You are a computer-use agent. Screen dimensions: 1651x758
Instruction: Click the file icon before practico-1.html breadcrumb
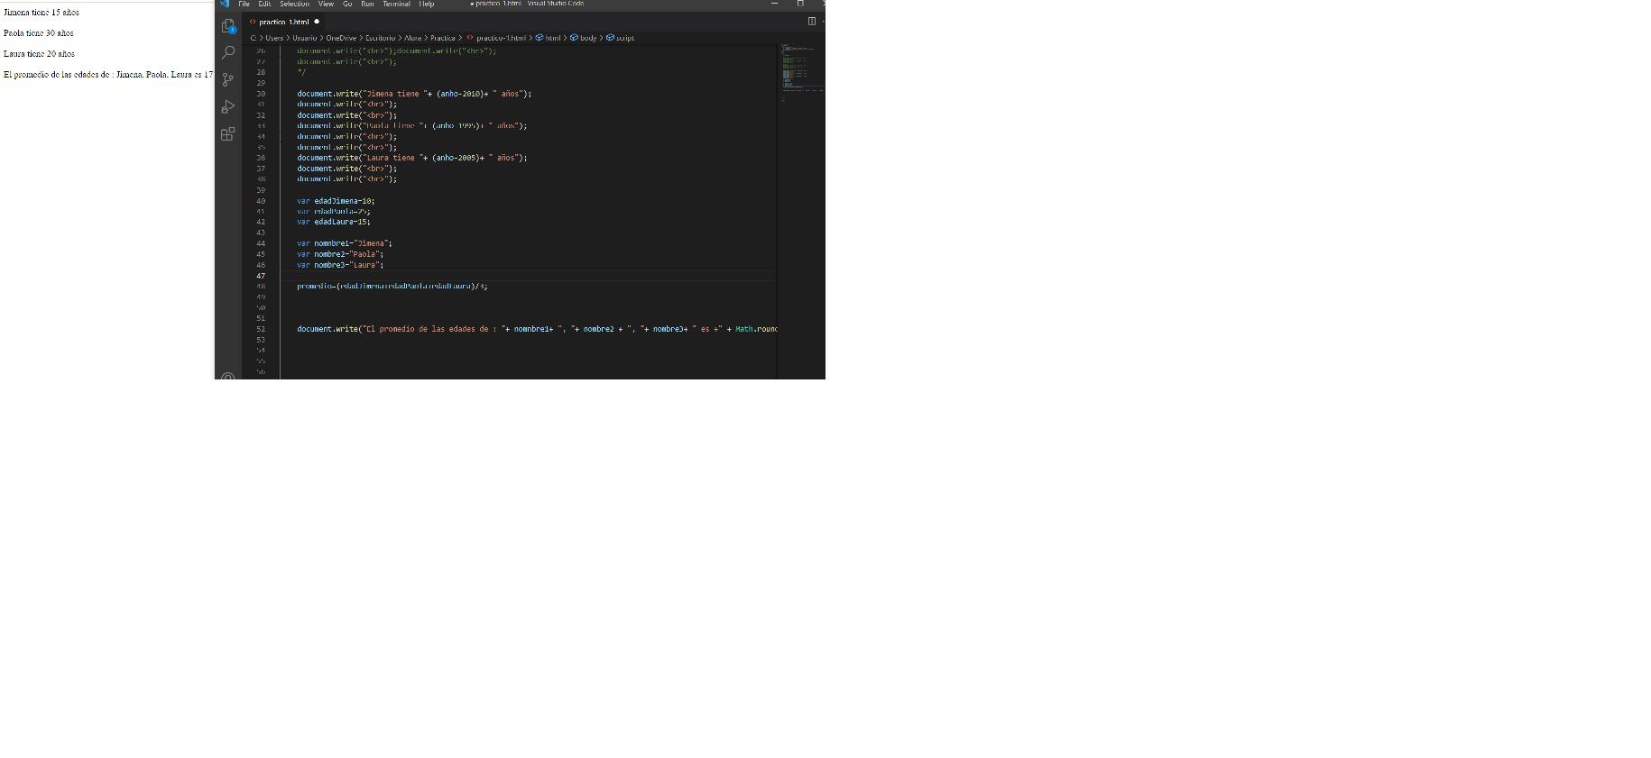[x=470, y=38]
